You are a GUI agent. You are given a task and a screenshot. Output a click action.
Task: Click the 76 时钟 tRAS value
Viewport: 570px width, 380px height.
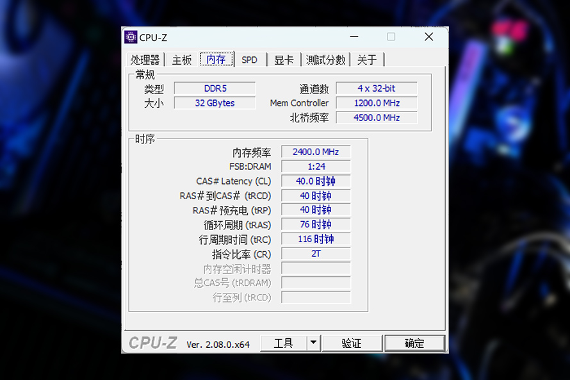(x=316, y=224)
